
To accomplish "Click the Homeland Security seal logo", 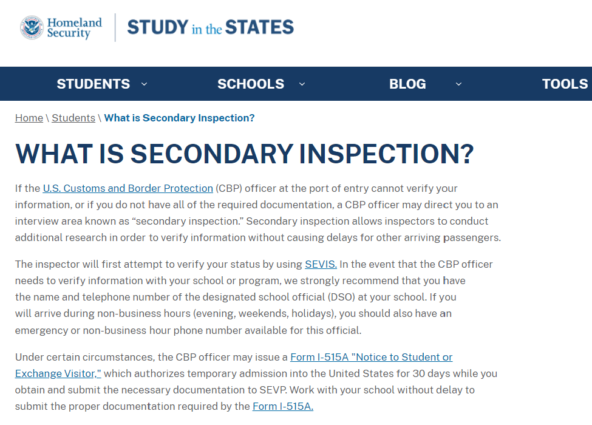I will pyautogui.click(x=32, y=27).
